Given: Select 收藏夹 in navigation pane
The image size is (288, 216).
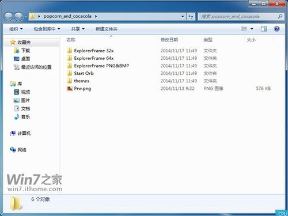Looking at the screenshot, I should [24, 43].
